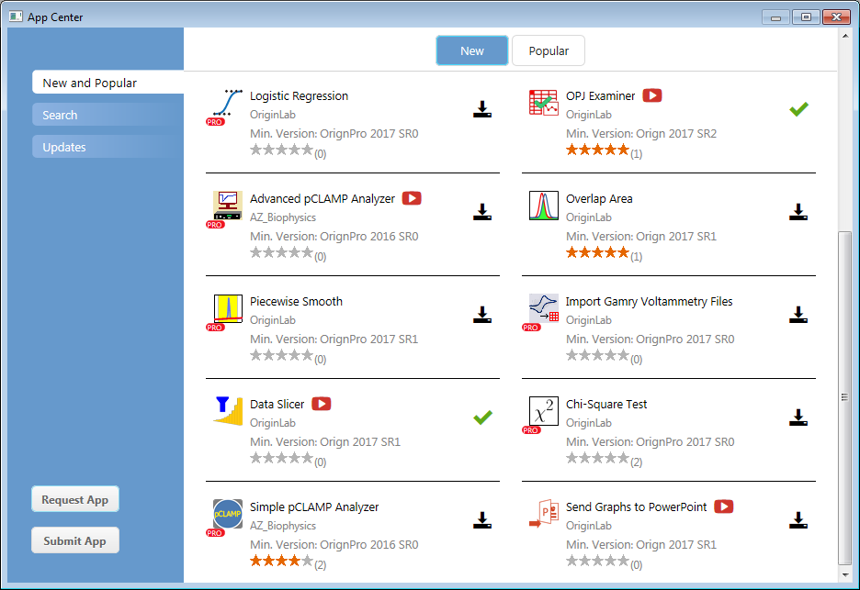The width and height of the screenshot is (860, 590).
Task: Click the Chi-Square Test star rating
Action: click(597, 458)
